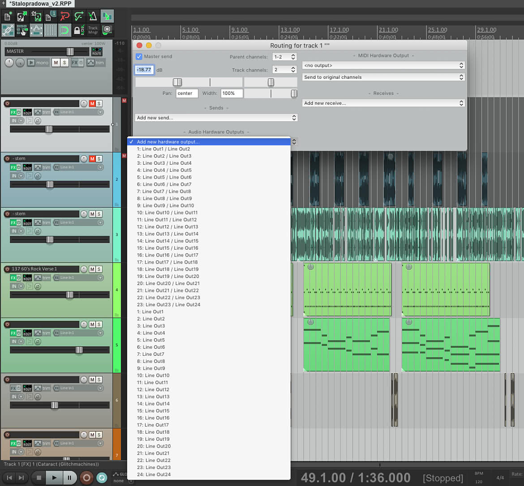Select '12: Line Out12 / Line Out13' output

click(x=209, y=227)
